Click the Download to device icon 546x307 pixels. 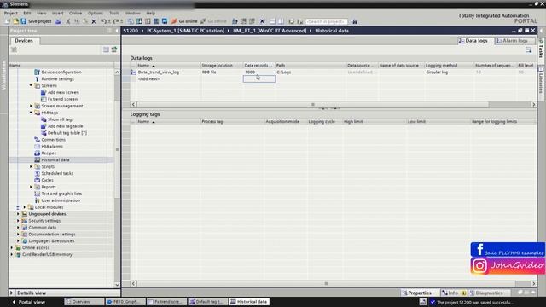(x=139, y=21)
